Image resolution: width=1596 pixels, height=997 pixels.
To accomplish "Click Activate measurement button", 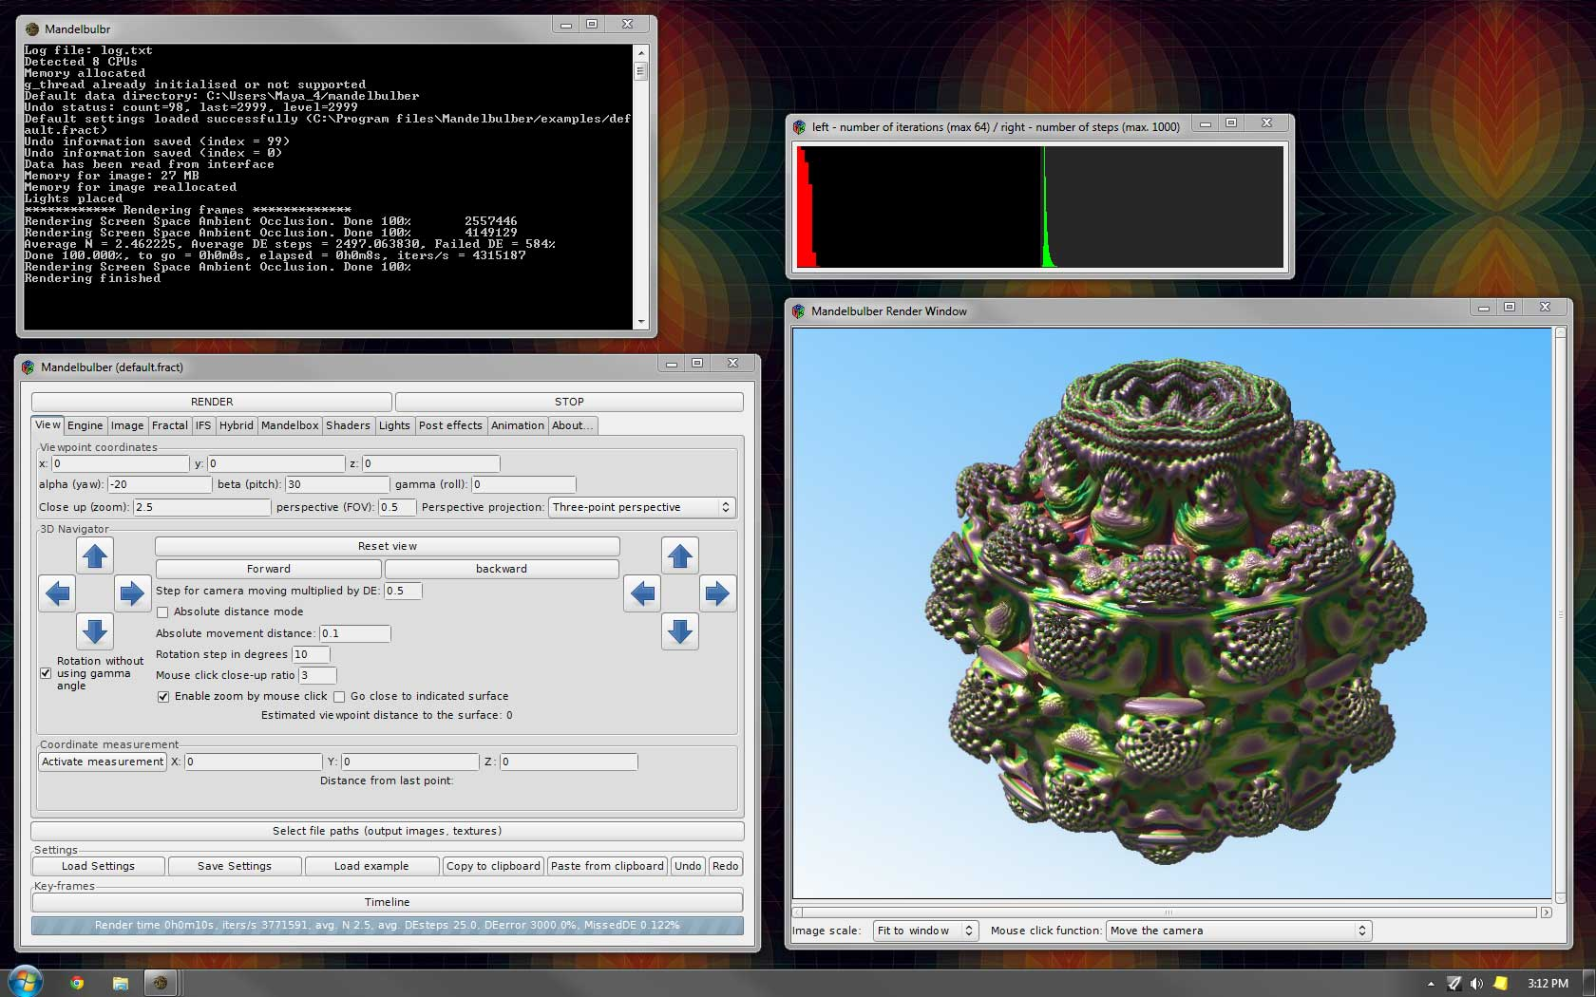I will pos(103,762).
